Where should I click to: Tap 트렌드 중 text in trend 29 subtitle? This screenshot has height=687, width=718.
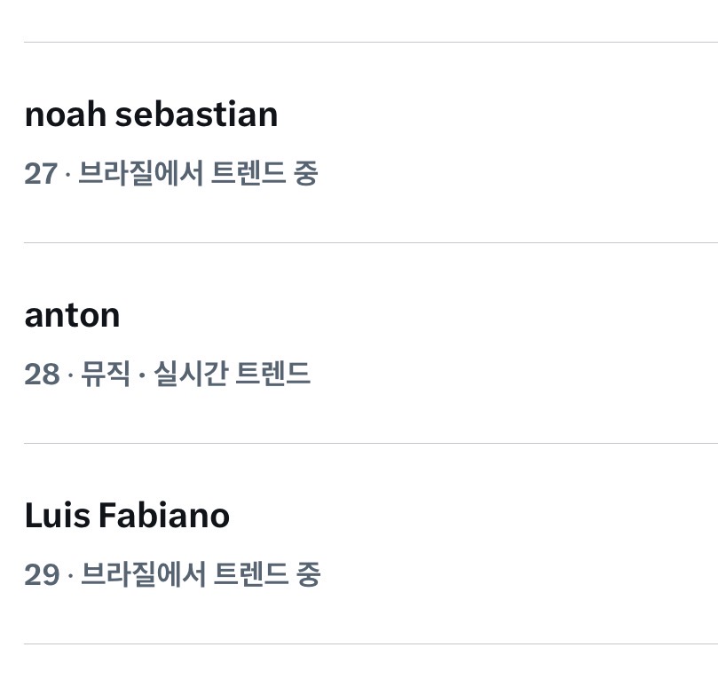(x=267, y=574)
